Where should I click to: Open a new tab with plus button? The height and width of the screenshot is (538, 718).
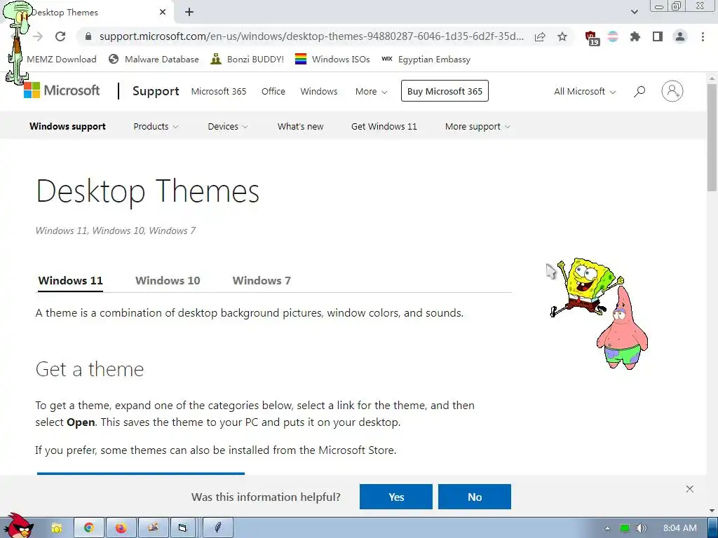[x=189, y=13]
